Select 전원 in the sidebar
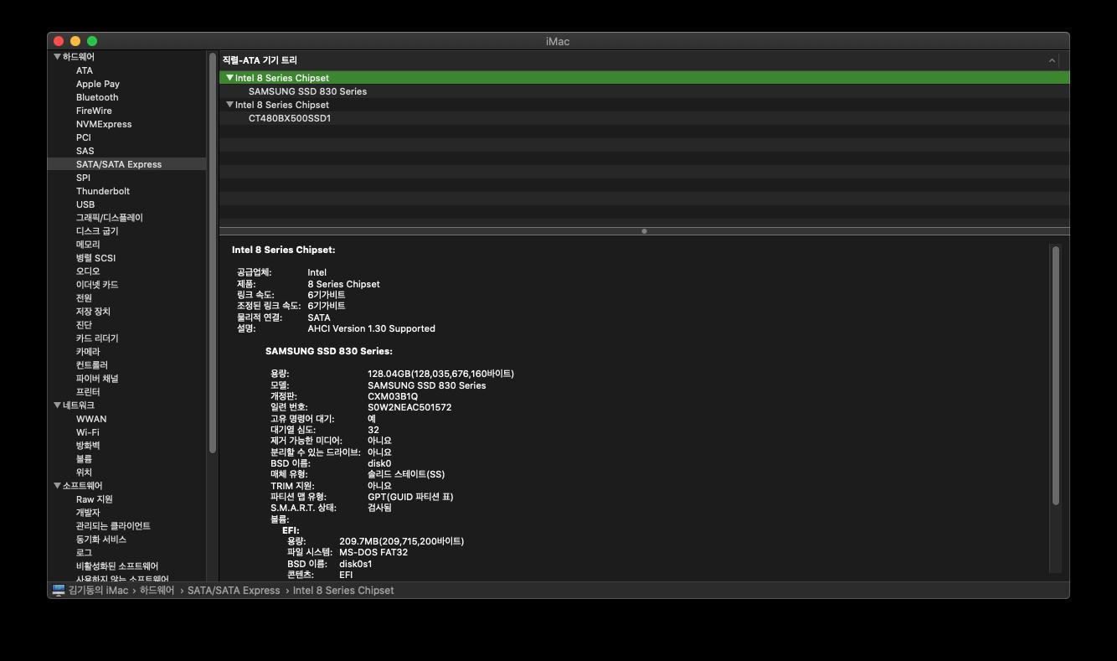Screen dimensions: 1117x661 pyautogui.click(x=84, y=298)
